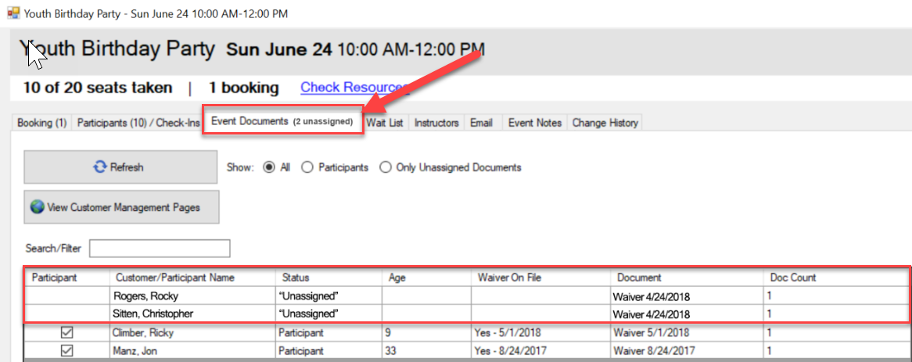Click Yes - 5/1/2018 waiver cell

coord(541,333)
